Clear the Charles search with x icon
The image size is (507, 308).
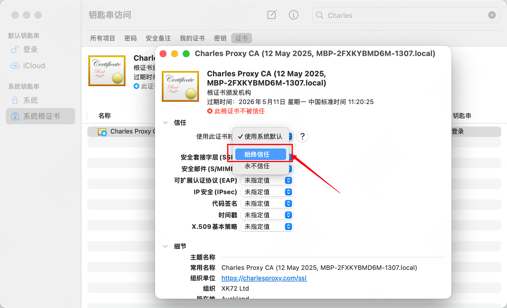coord(492,15)
